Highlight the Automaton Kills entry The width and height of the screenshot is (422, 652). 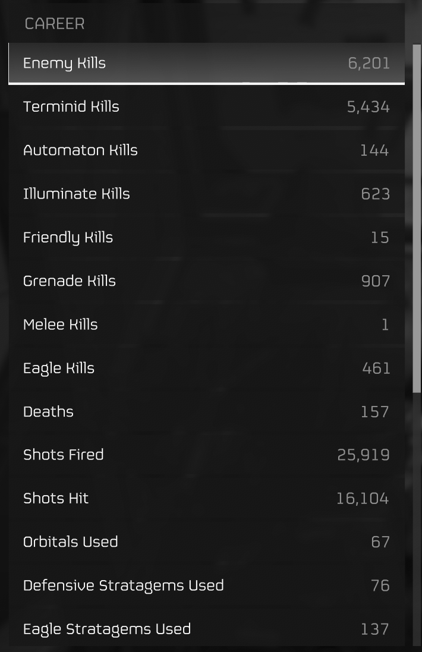pos(207,150)
